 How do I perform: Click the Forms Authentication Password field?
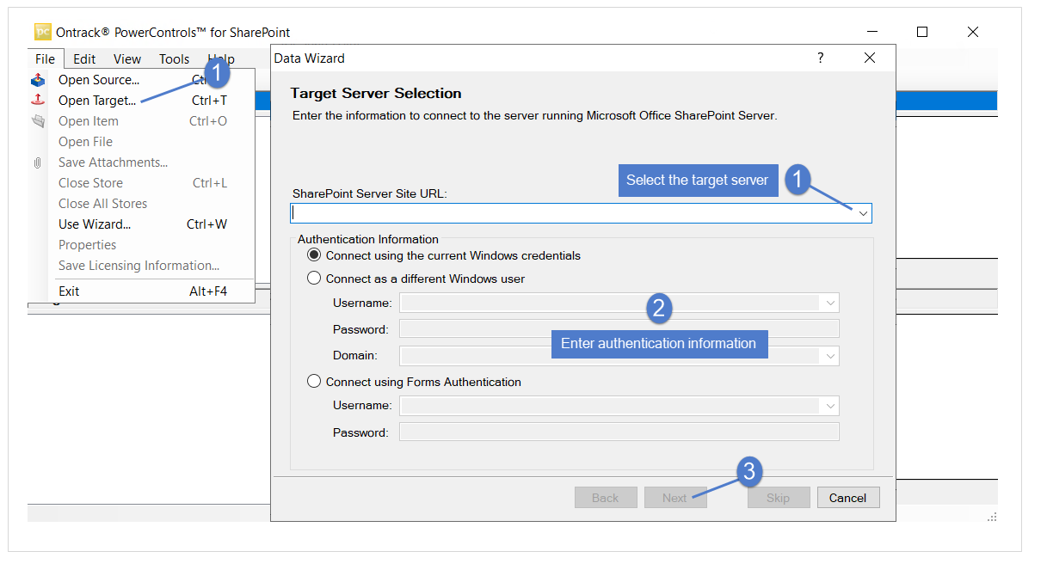point(619,432)
